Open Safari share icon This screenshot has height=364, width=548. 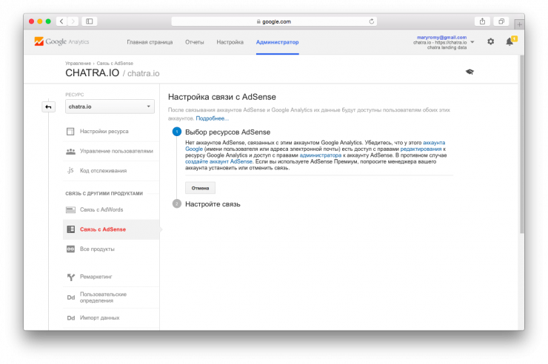[483, 21]
